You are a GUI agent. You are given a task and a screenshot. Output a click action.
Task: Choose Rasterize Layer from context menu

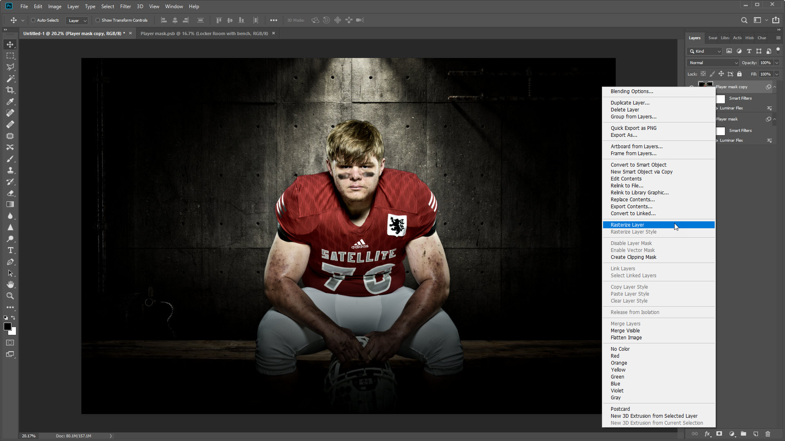coord(627,225)
